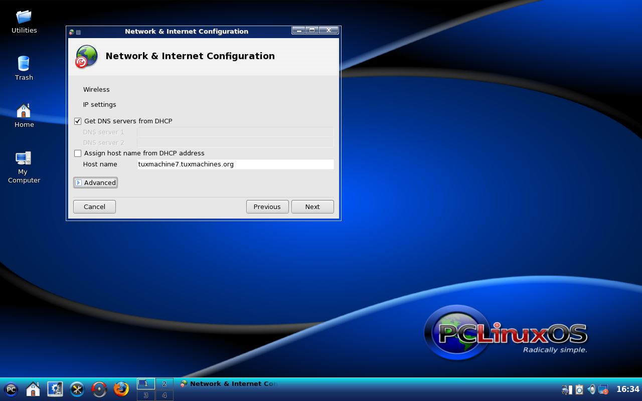The height and width of the screenshot is (401, 642).
Task: Check Assign host name from DHCP address
Action: coord(78,153)
